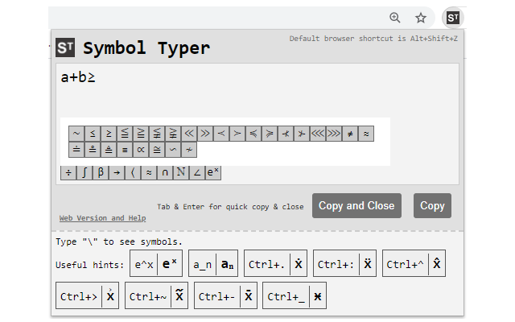Insert the greater-than-but-not-equal ≩ symbol
515x322 pixels.
tap(173, 134)
